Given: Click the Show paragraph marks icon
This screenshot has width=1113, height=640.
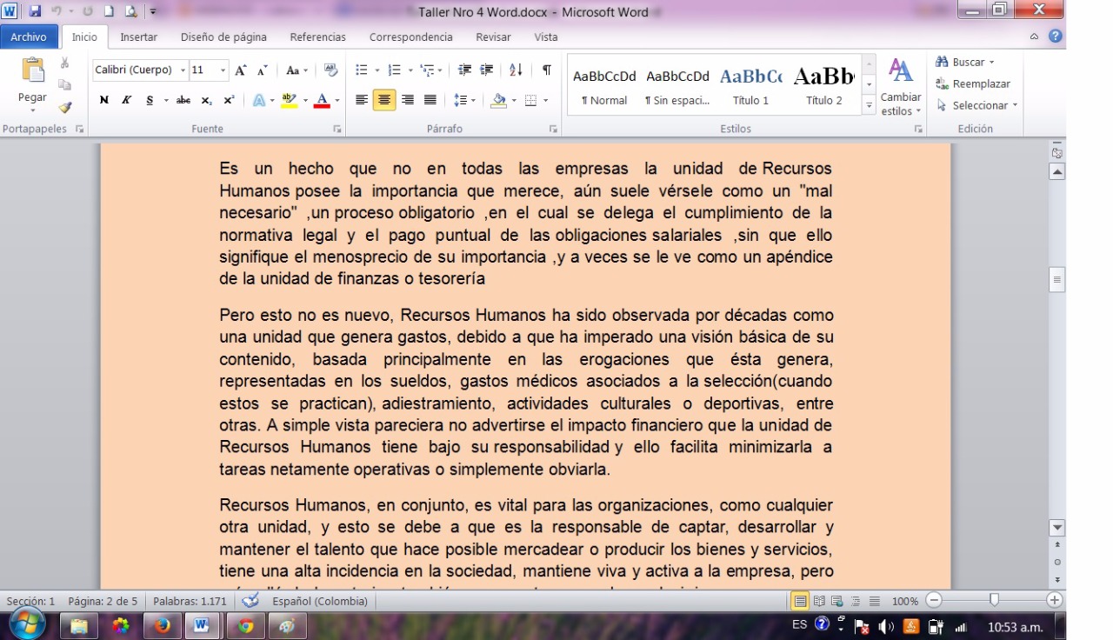Looking at the screenshot, I should point(546,70).
